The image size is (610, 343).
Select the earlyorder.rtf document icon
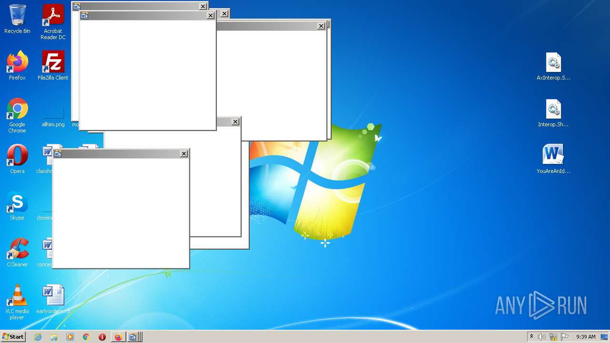click(53, 299)
